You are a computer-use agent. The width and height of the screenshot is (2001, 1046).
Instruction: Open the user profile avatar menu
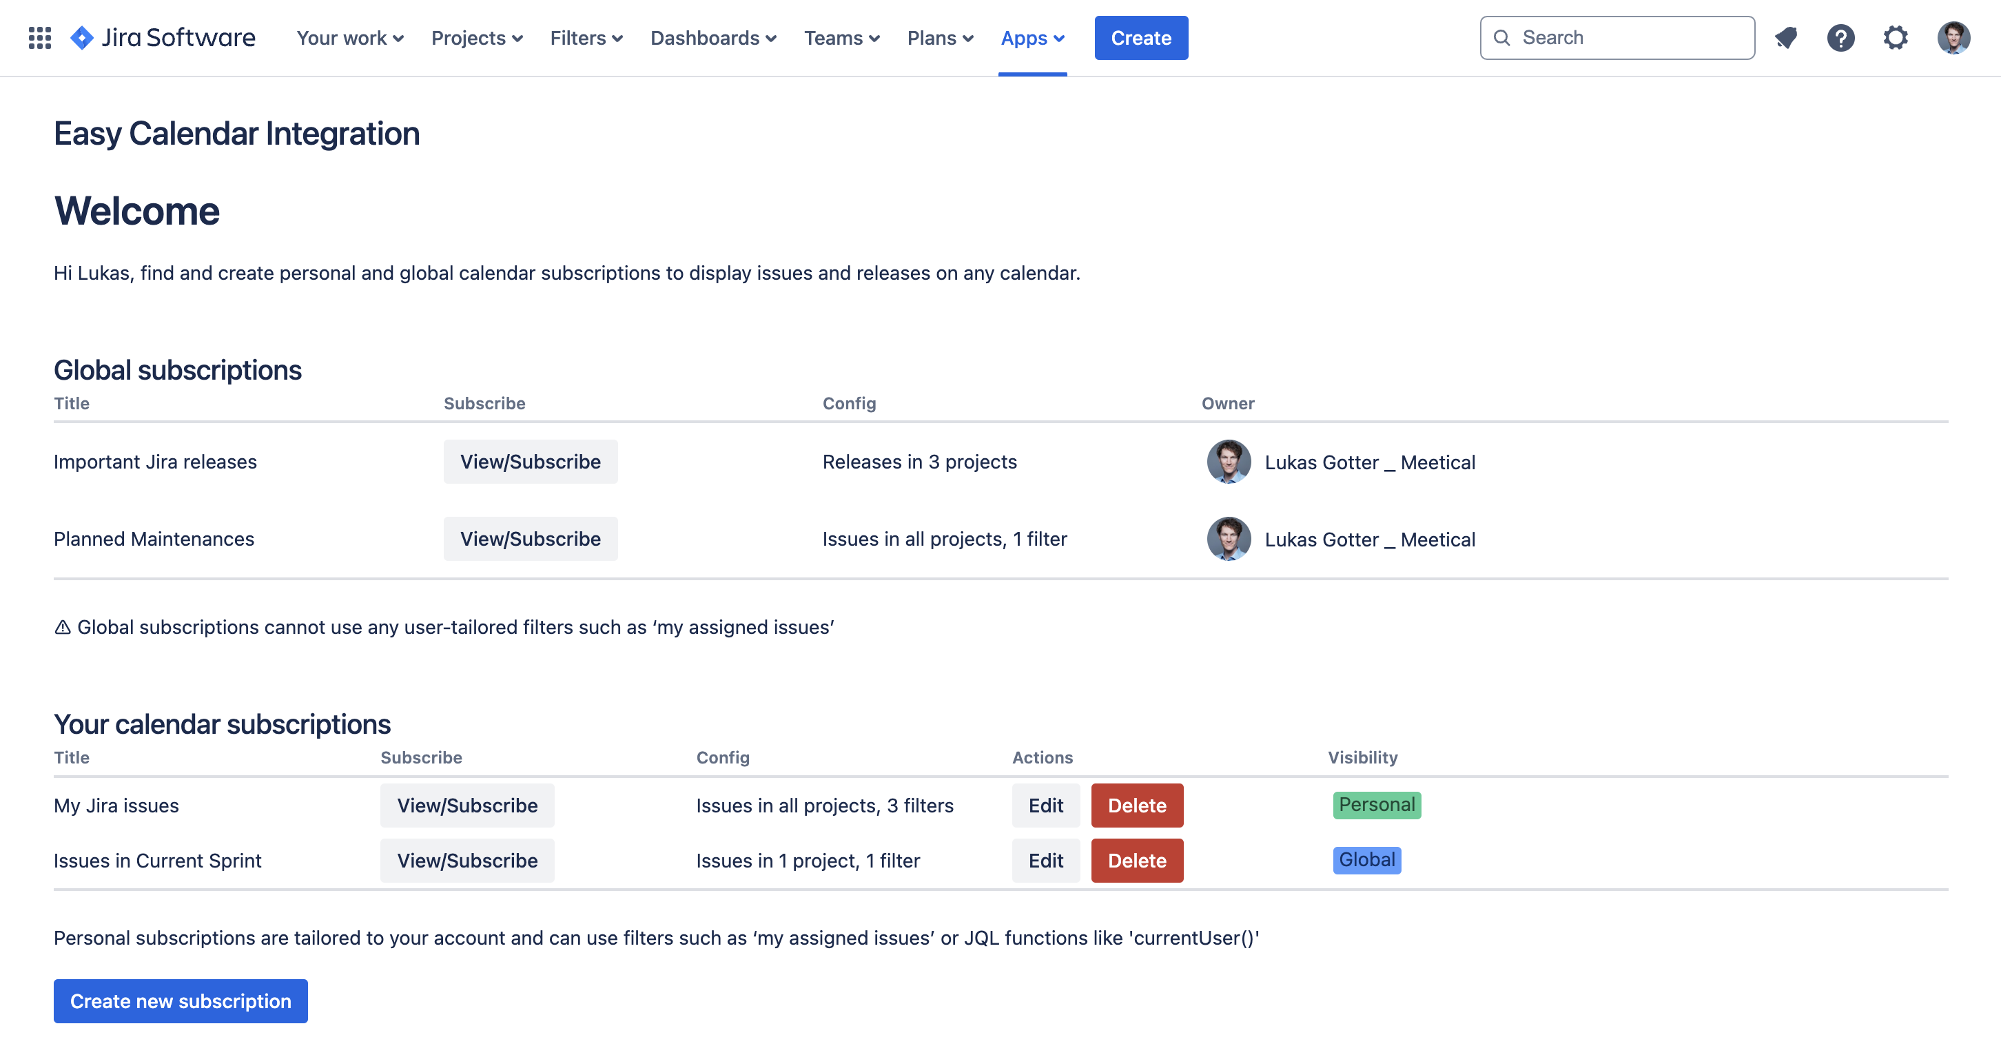(x=1953, y=37)
